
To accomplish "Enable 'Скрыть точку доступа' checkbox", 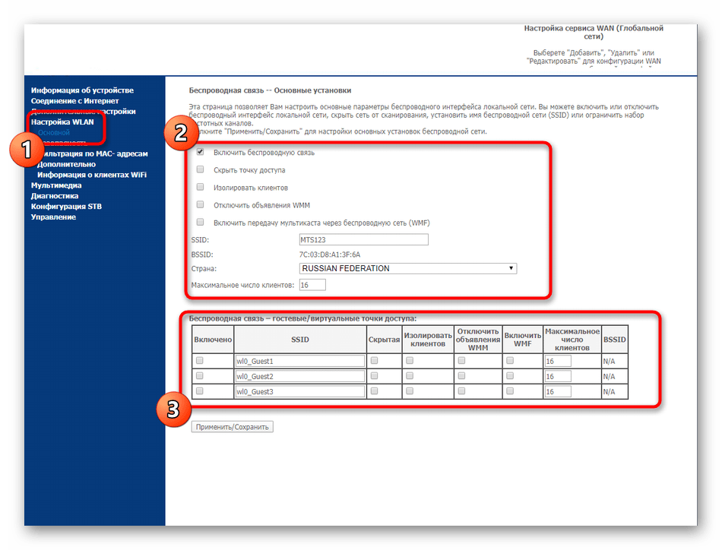I will (x=200, y=170).
